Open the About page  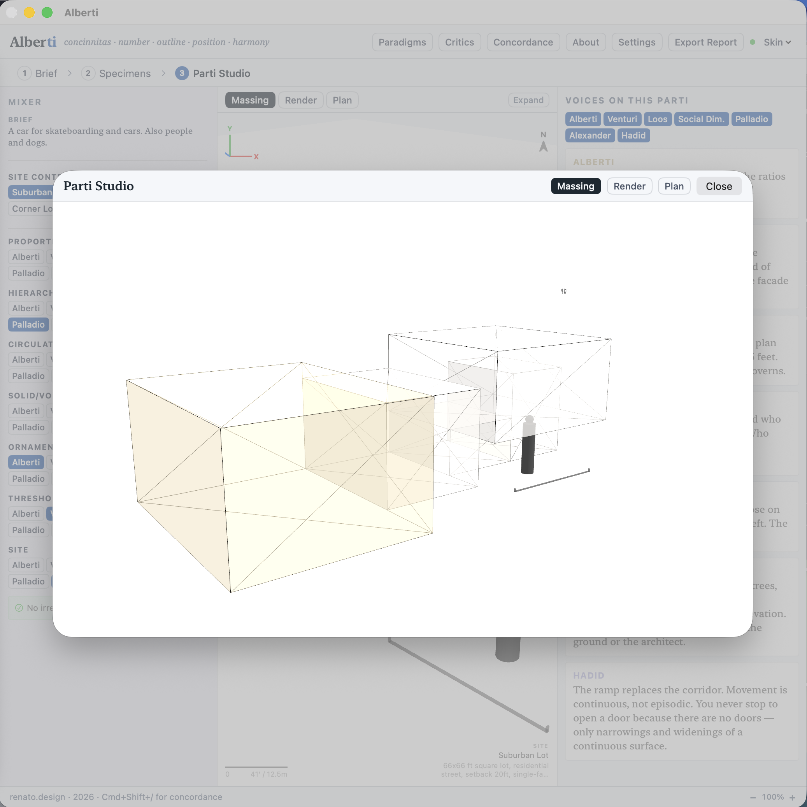pyautogui.click(x=585, y=42)
